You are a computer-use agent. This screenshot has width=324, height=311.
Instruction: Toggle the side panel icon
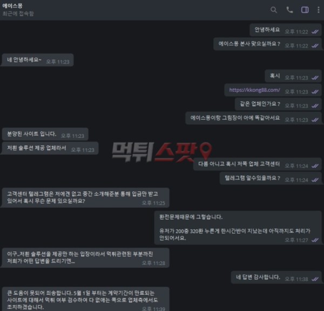305,10
